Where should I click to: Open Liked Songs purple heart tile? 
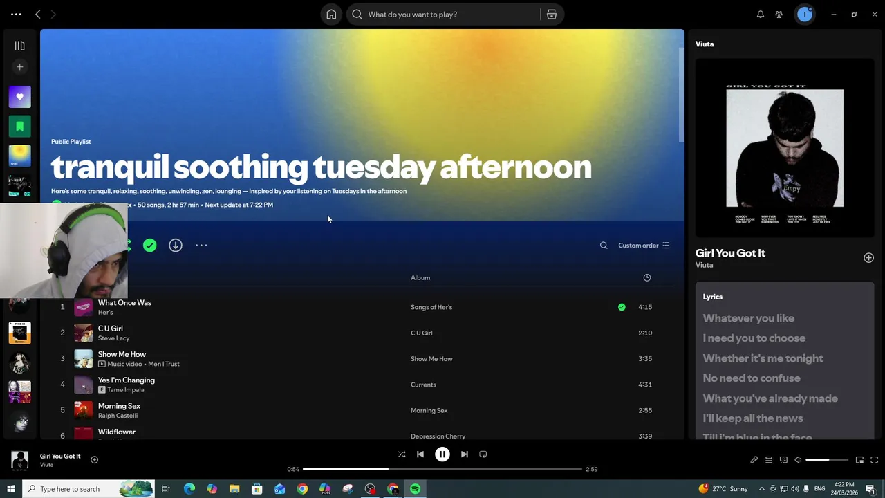19,97
